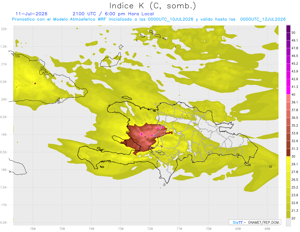
Task: Click the legend value "42.6"
Action: tap(295, 79)
